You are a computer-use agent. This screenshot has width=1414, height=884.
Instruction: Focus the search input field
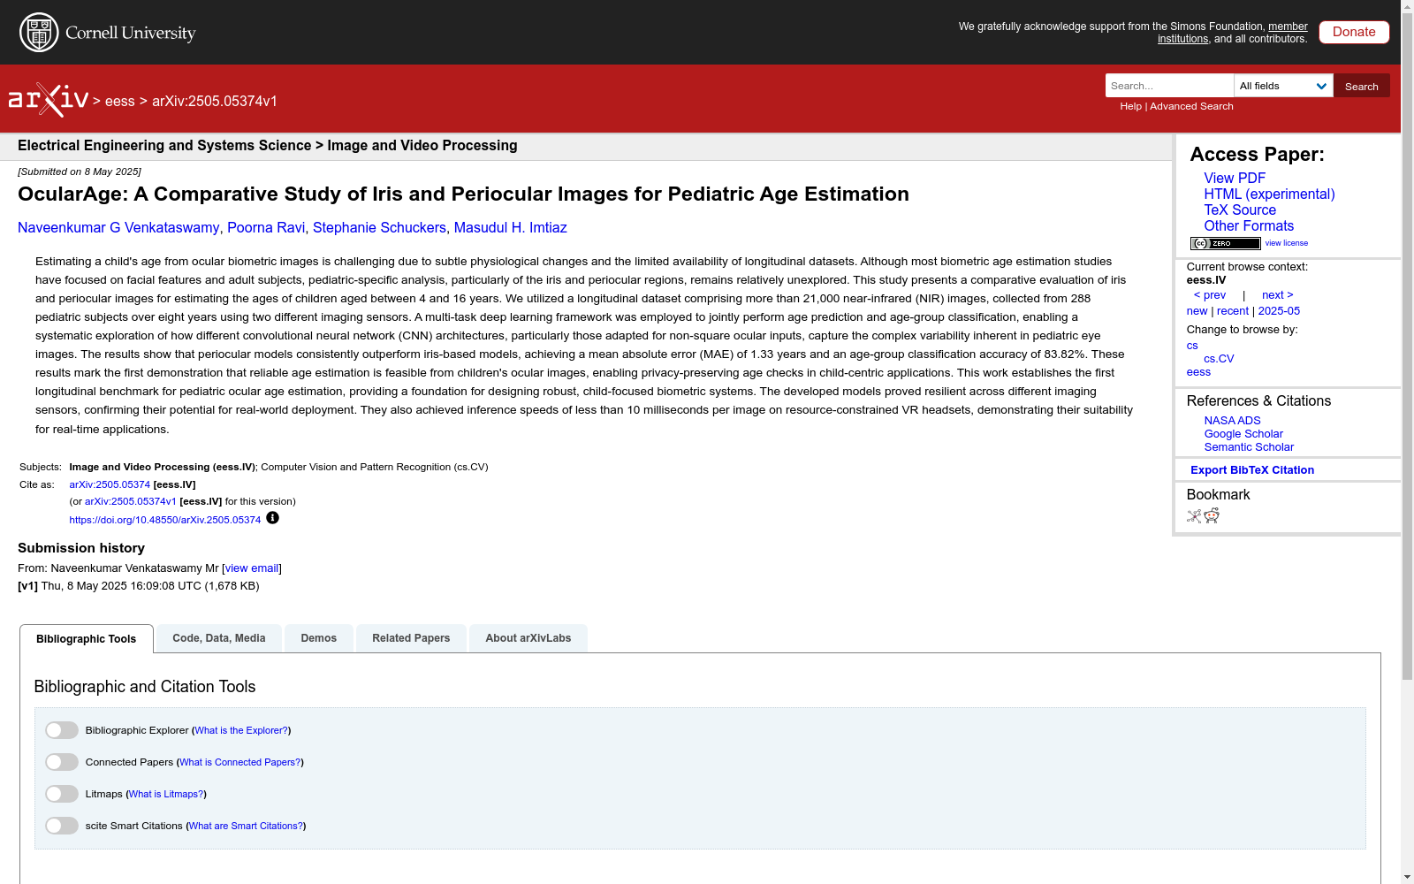coord(1169,86)
